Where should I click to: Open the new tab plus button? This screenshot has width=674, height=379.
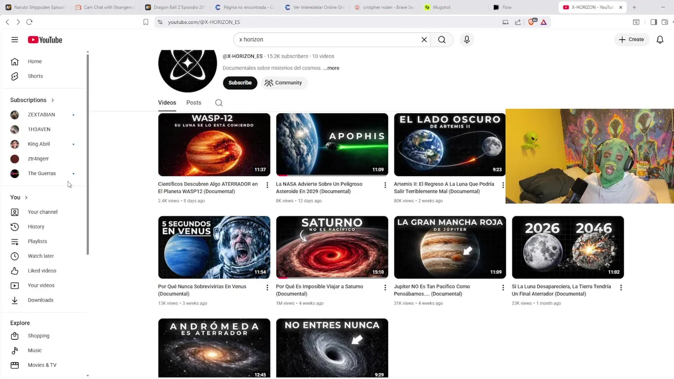click(x=634, y=7)
